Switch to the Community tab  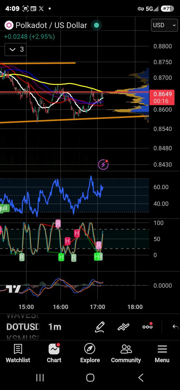pyautogui.click(x=126, y=354)
